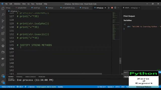Open the File menu
The width and height of the screenshot is (161, 90).
point(6,4)
